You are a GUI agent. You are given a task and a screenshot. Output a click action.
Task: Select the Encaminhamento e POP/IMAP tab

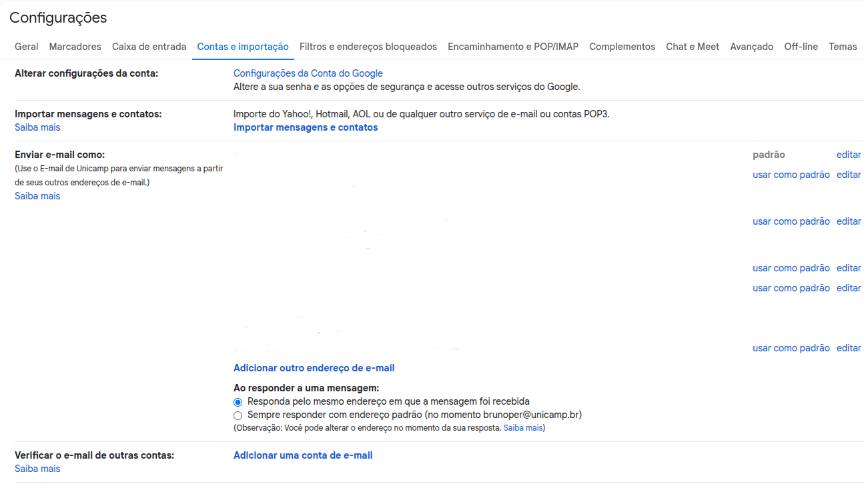(513, 47)
